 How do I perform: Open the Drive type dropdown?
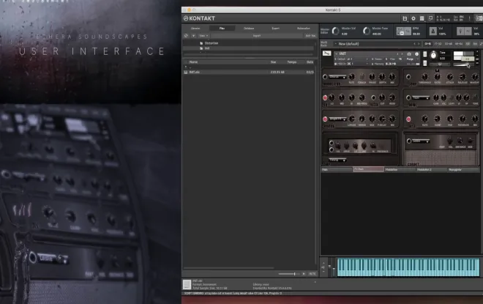(x=421, y=97)
